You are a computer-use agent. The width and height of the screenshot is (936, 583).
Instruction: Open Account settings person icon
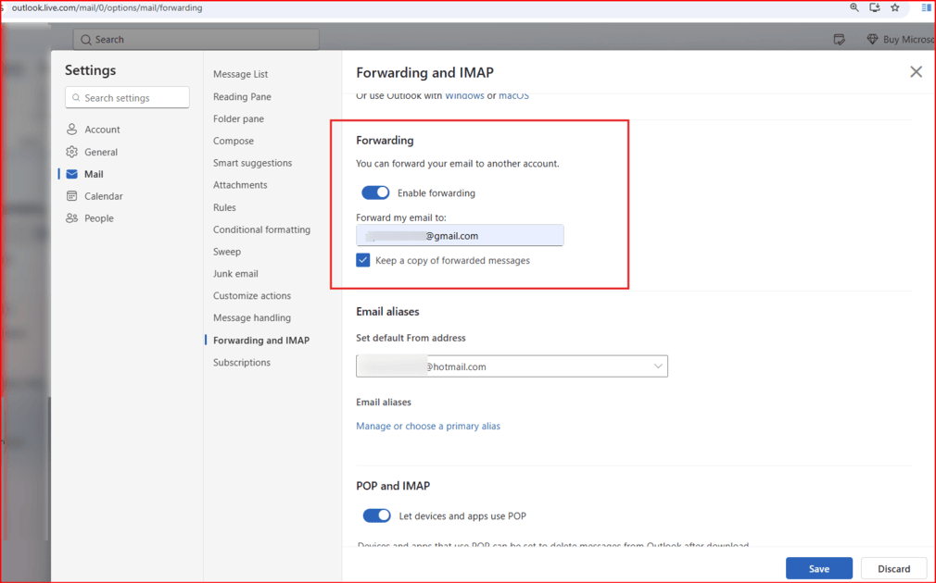(71, 130)
